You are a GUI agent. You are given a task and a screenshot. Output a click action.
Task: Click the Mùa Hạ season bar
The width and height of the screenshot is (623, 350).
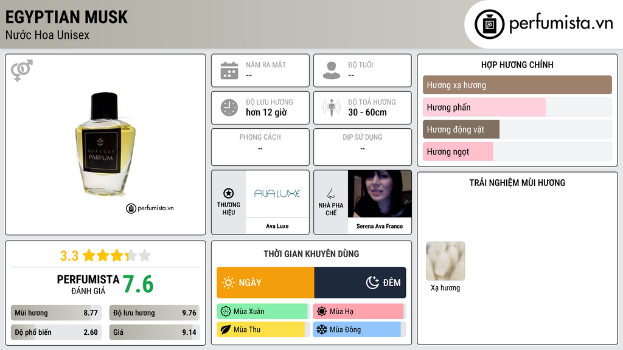360,312
